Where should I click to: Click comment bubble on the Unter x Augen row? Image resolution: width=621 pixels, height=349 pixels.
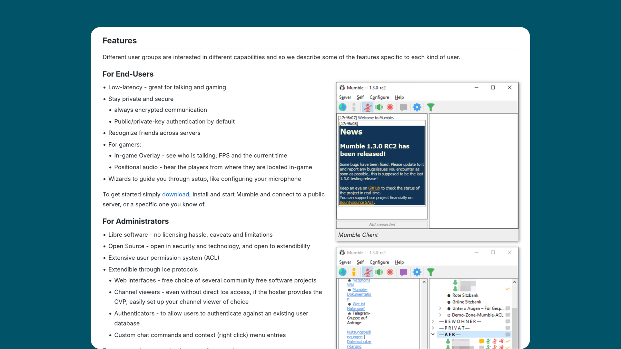tap(508, 308)
